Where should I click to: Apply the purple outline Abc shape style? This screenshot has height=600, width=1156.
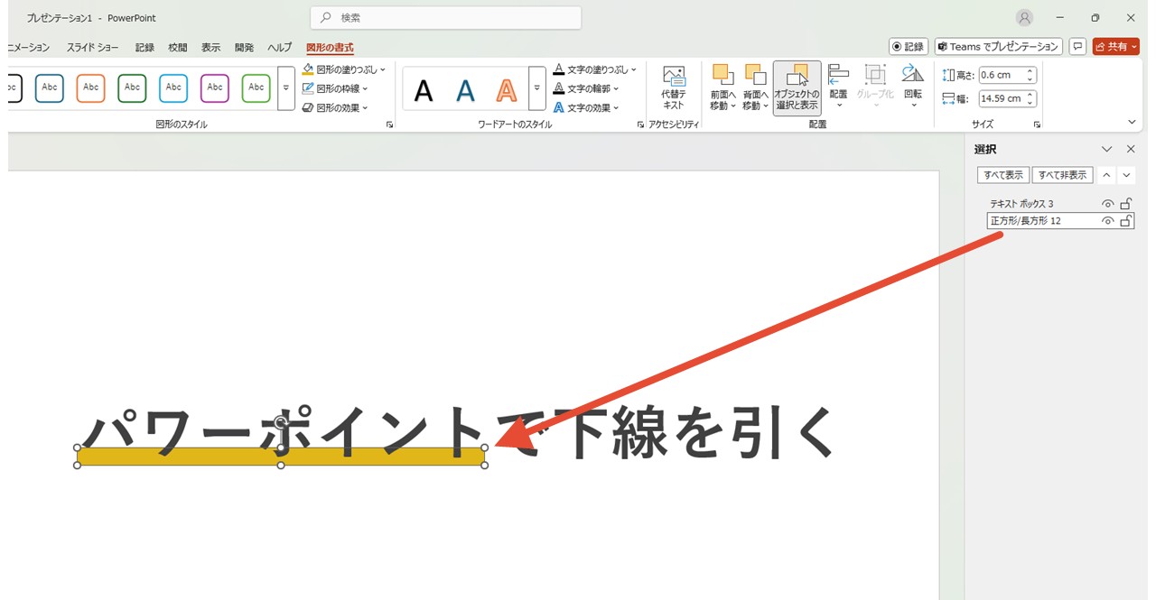coord(215,88)
